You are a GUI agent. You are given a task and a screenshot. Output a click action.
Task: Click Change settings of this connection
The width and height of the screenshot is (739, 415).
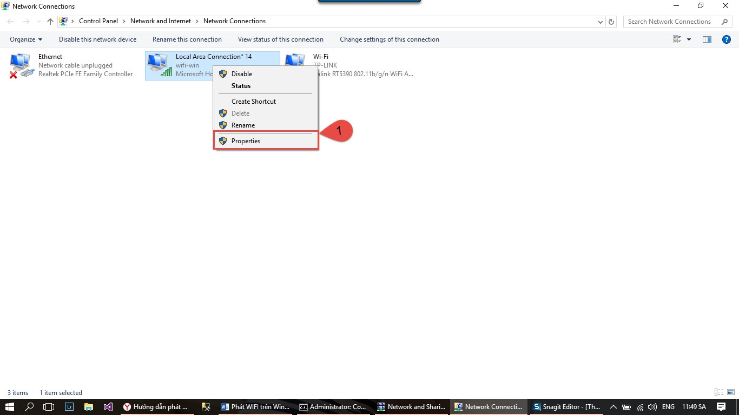(x=390, y=39)
